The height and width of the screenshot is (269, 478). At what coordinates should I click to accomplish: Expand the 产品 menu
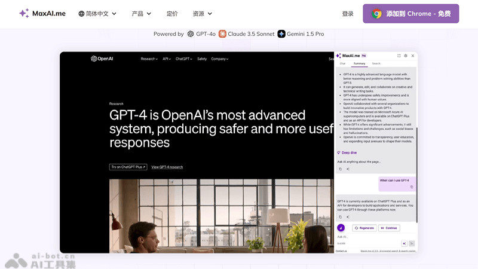(x=141, y=13)
